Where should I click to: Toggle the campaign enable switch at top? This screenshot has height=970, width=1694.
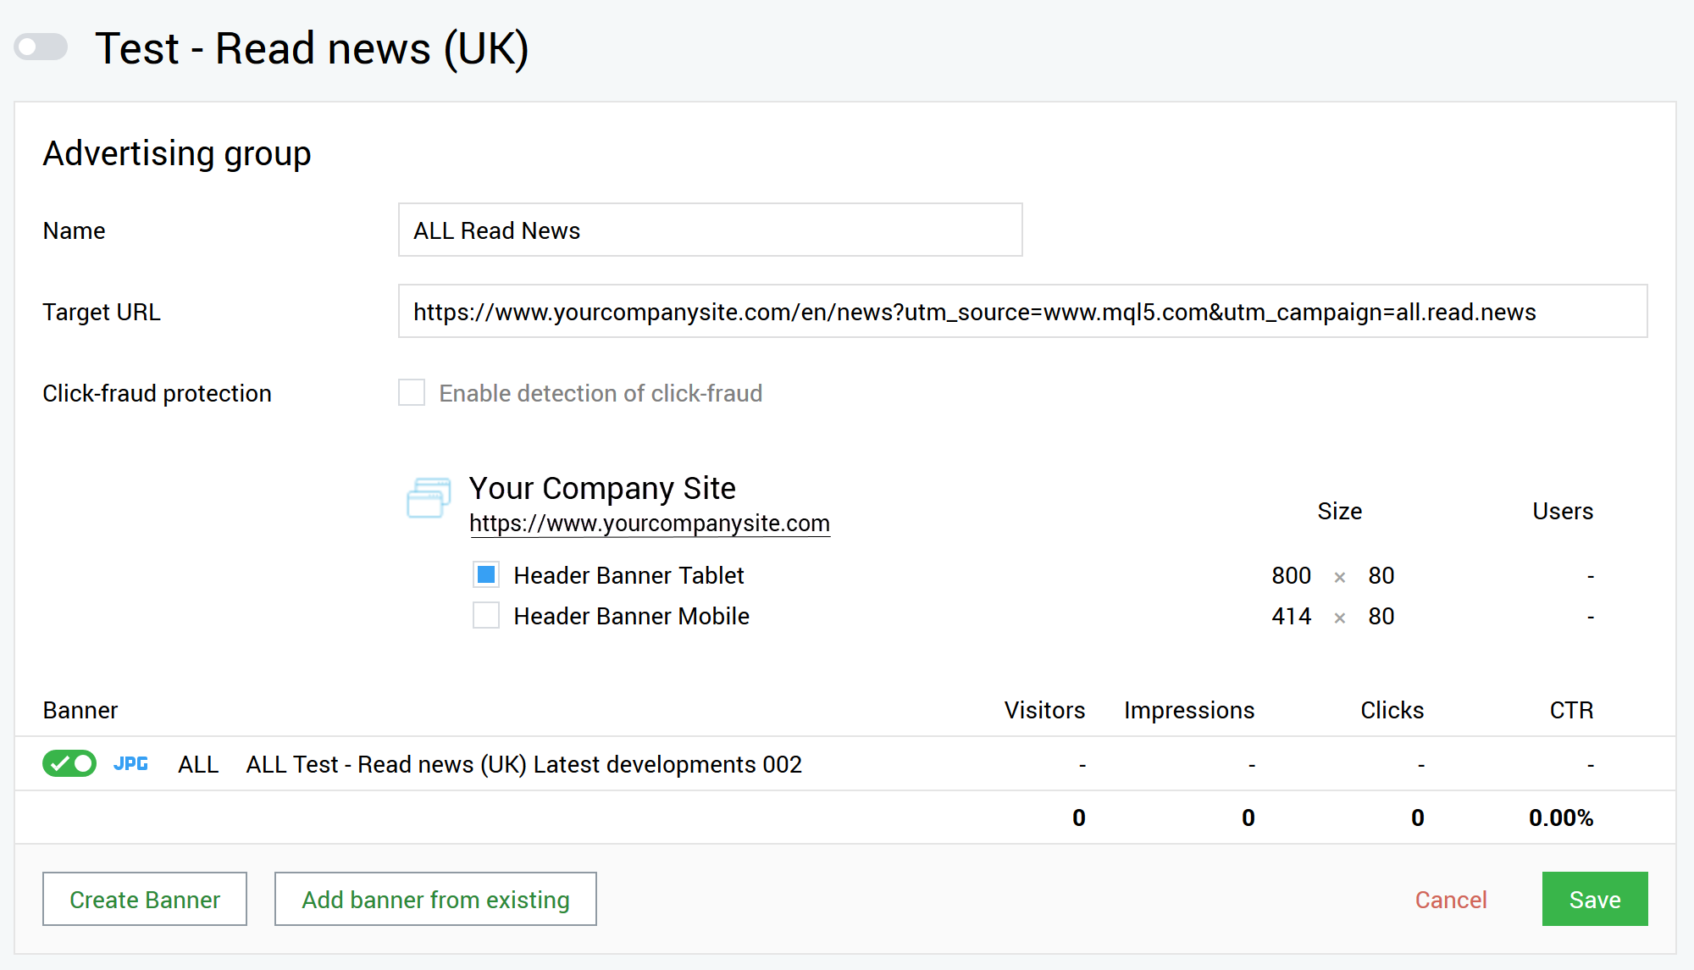41,47
